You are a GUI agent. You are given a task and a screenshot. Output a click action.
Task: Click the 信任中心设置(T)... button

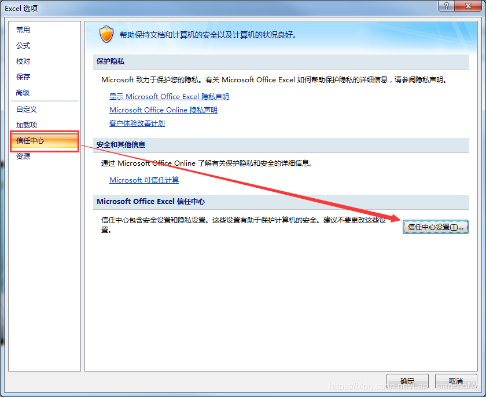click(x=436, y=227)
